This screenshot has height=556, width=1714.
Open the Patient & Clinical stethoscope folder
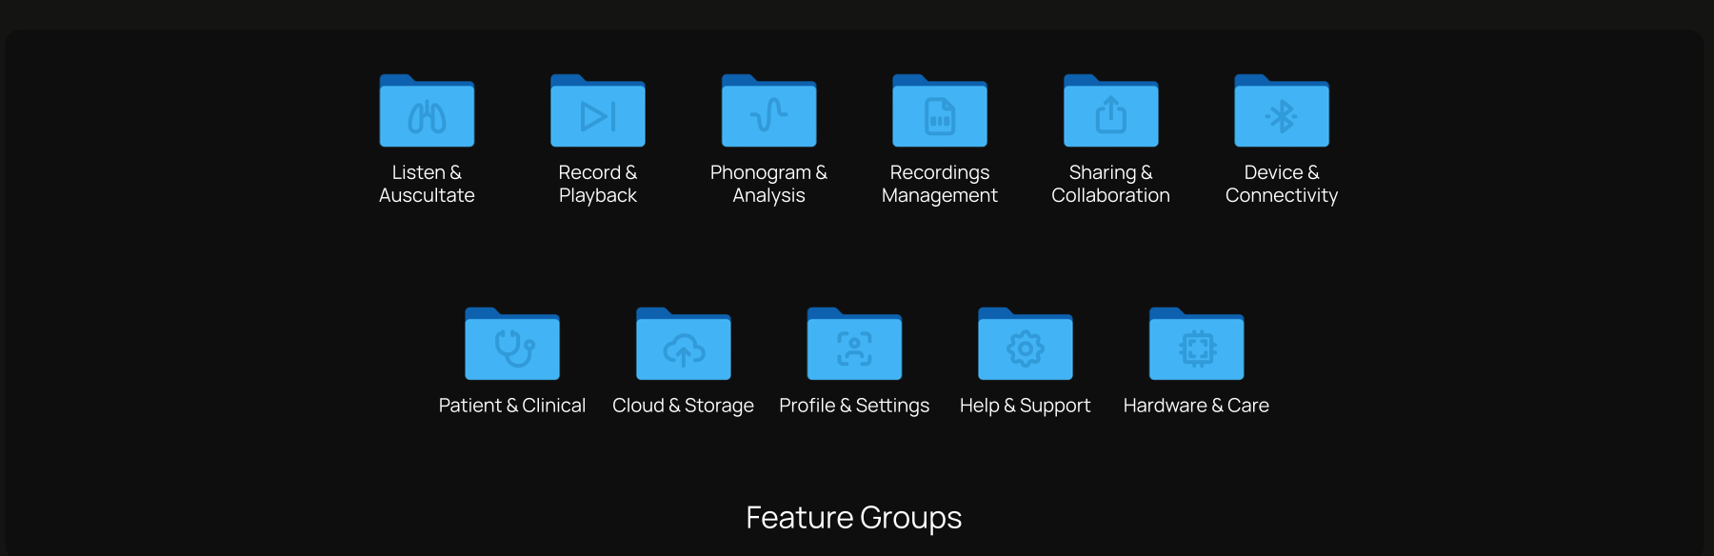point(512,344)
